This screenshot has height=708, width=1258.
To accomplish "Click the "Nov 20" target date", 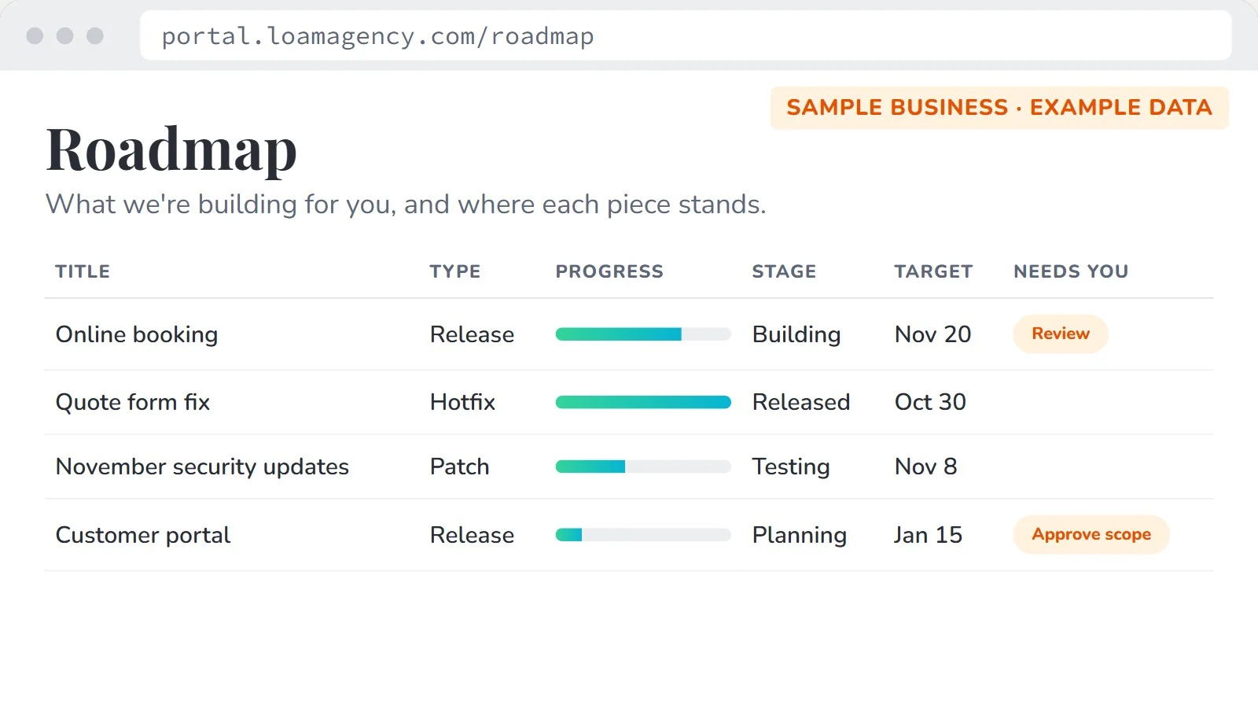I will [x=933, y=334].
